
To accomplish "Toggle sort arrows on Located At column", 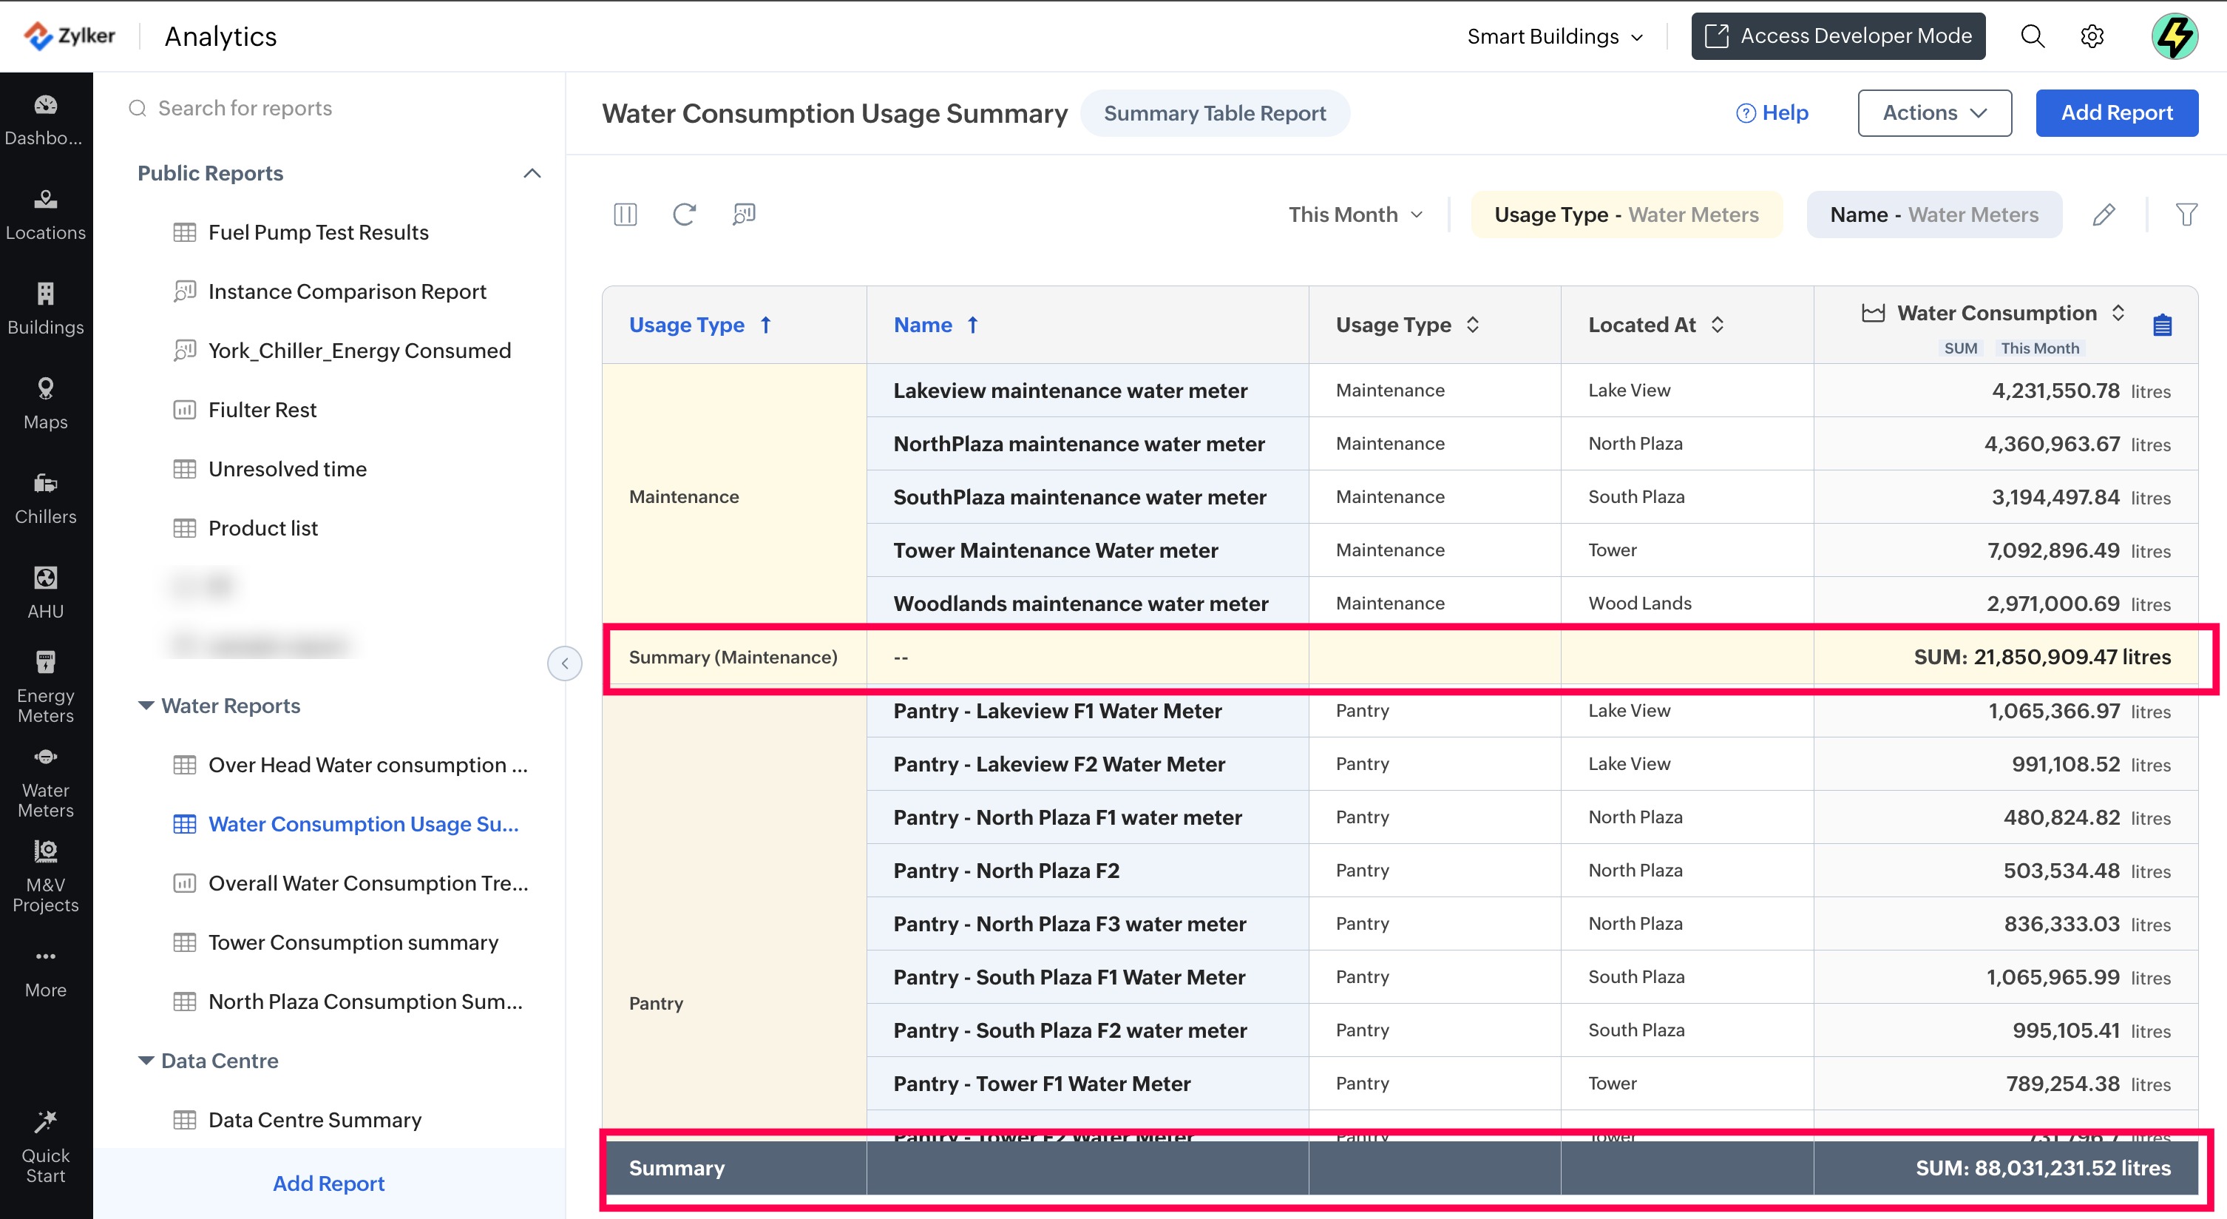I will click(x=1718, y=325).
